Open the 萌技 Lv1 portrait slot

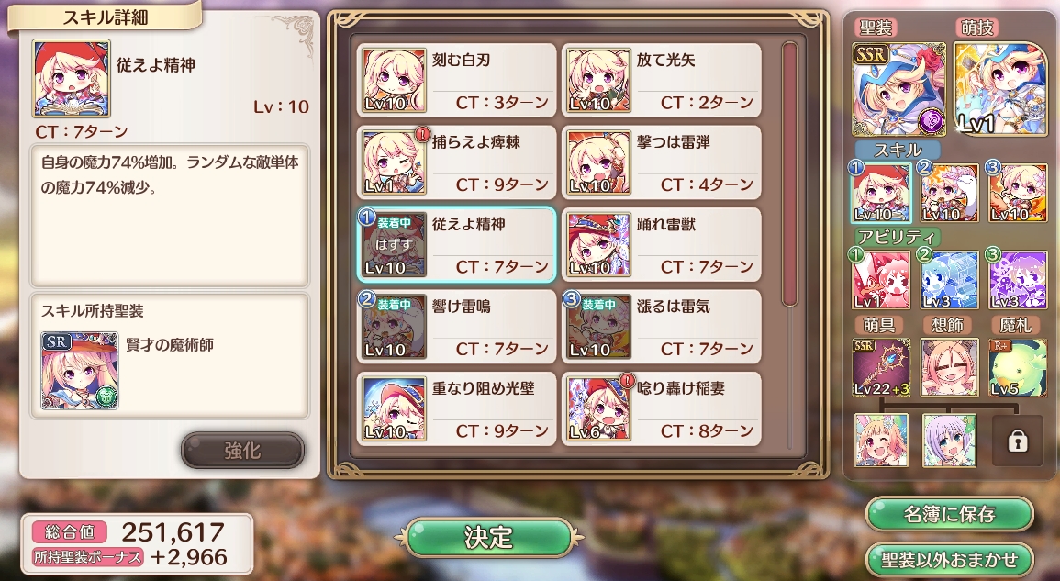[1000, 89]
